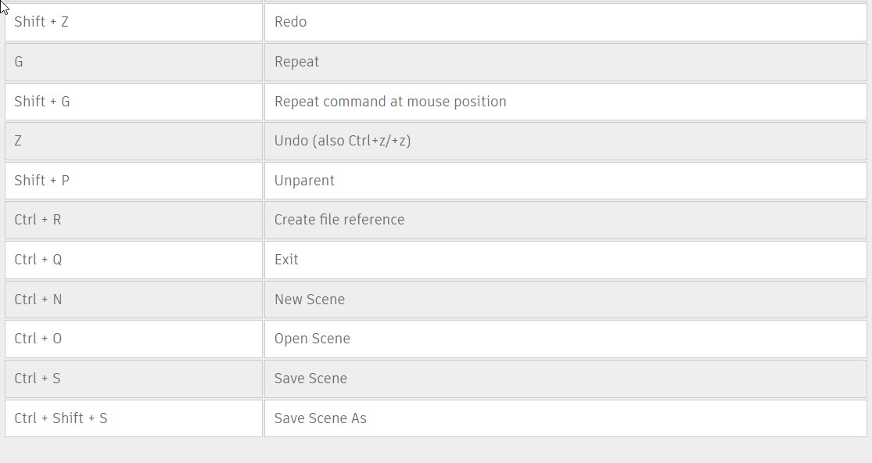872x463 pixels.
Task: Select the Z shortcut key cell
Action: [134, 142]
